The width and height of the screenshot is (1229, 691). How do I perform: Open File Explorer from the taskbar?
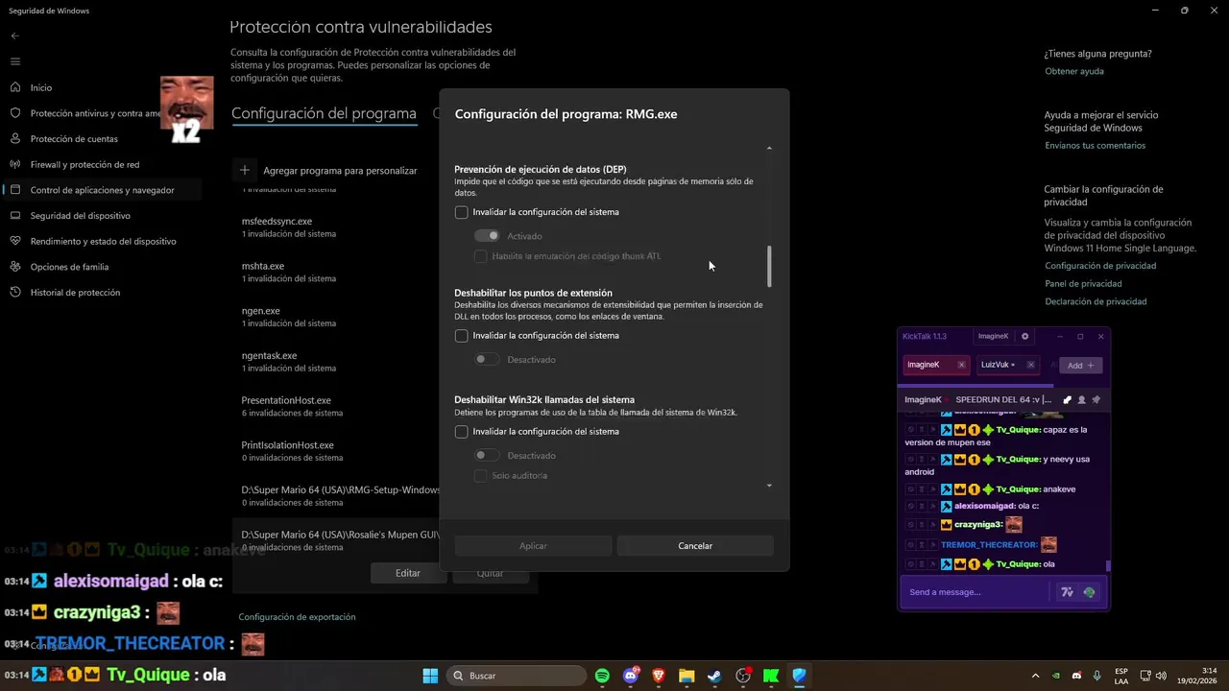tap(687, 676)
